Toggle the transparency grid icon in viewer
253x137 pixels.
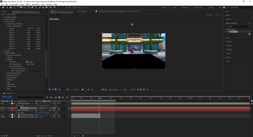[106, 89]
